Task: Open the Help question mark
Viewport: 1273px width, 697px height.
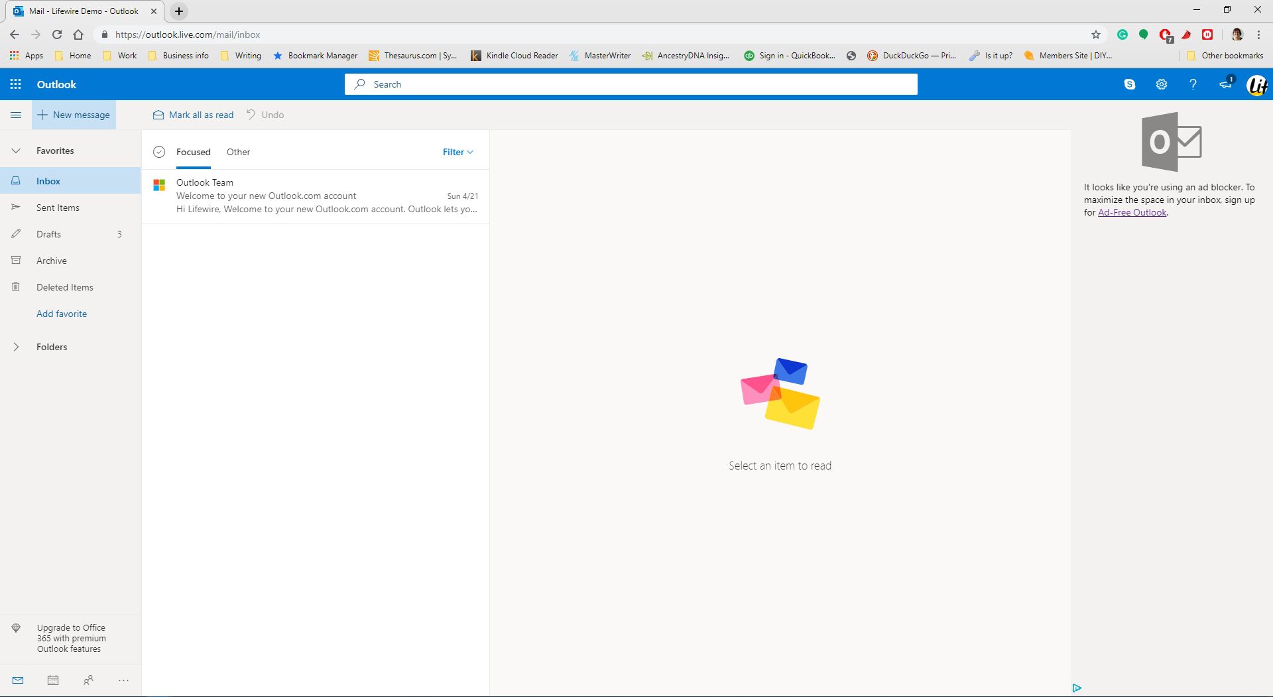Action: (1193, 84)
